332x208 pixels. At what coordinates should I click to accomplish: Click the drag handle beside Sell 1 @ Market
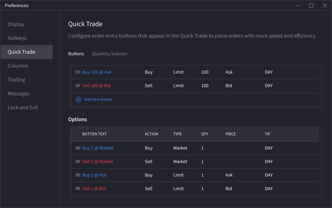78,161
